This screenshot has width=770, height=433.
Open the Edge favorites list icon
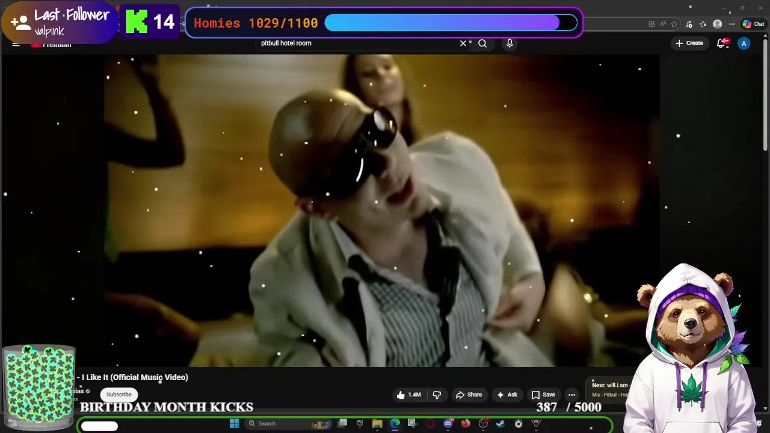click(x=703, y=24)
